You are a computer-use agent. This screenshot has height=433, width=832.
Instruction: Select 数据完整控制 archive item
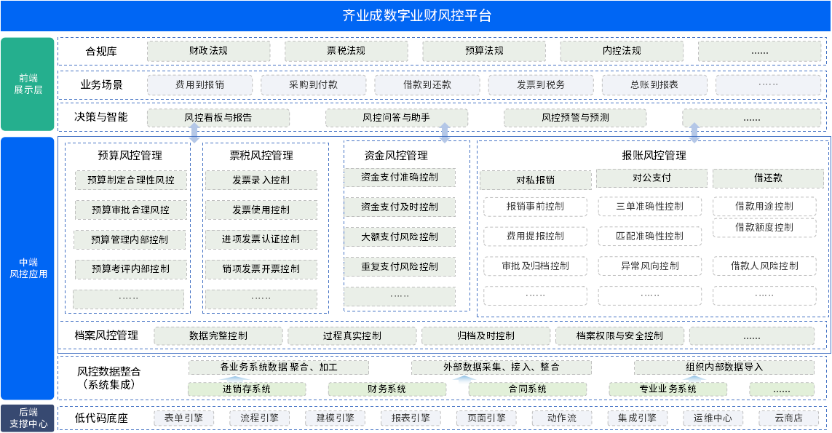pyautogui.click(x=218, y=336)
